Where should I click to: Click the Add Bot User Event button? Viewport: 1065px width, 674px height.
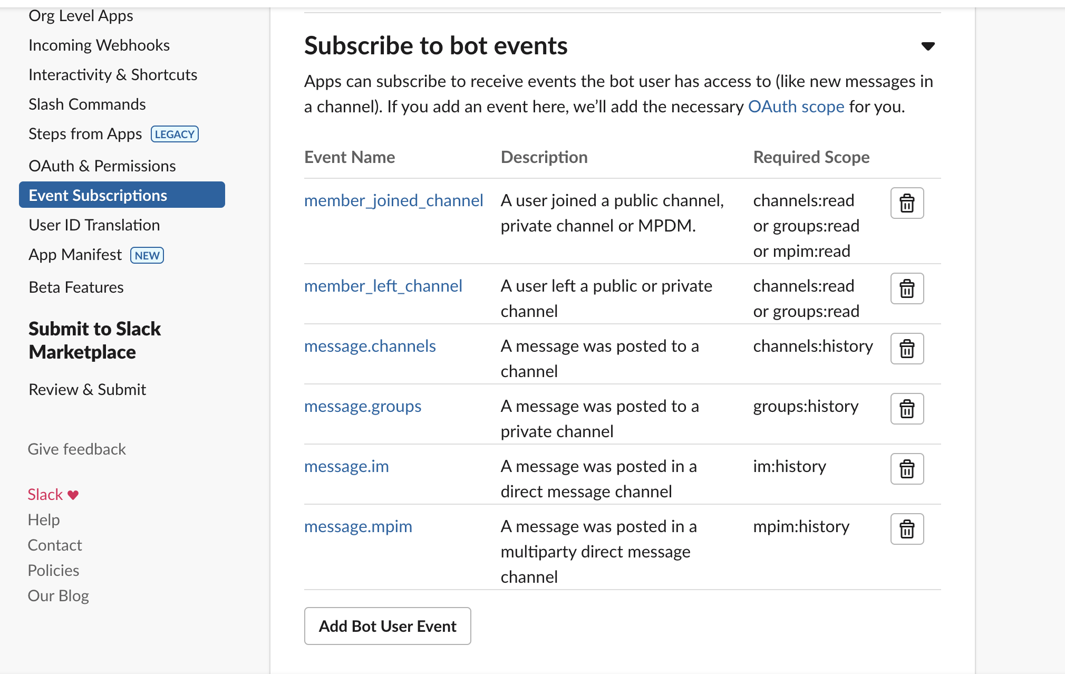388,626
